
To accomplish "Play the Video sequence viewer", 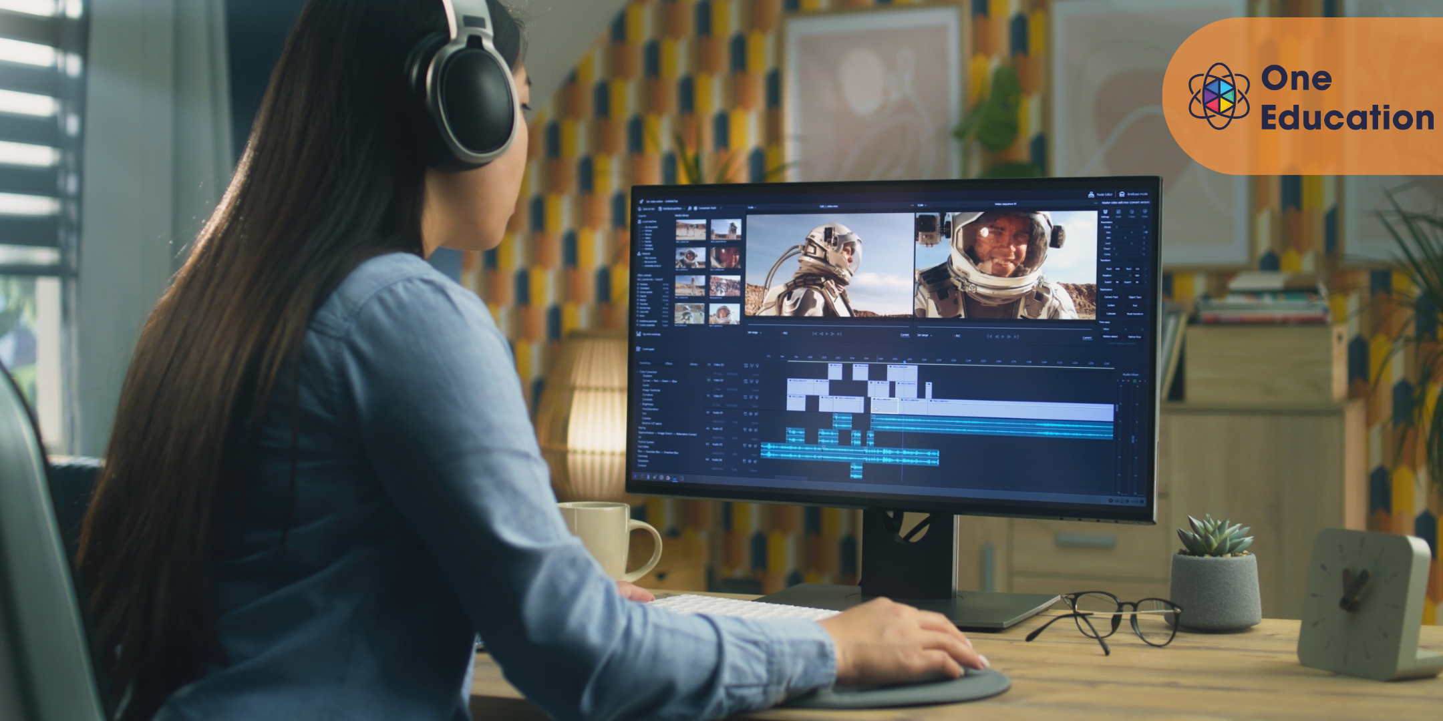I will point(1003,336).
